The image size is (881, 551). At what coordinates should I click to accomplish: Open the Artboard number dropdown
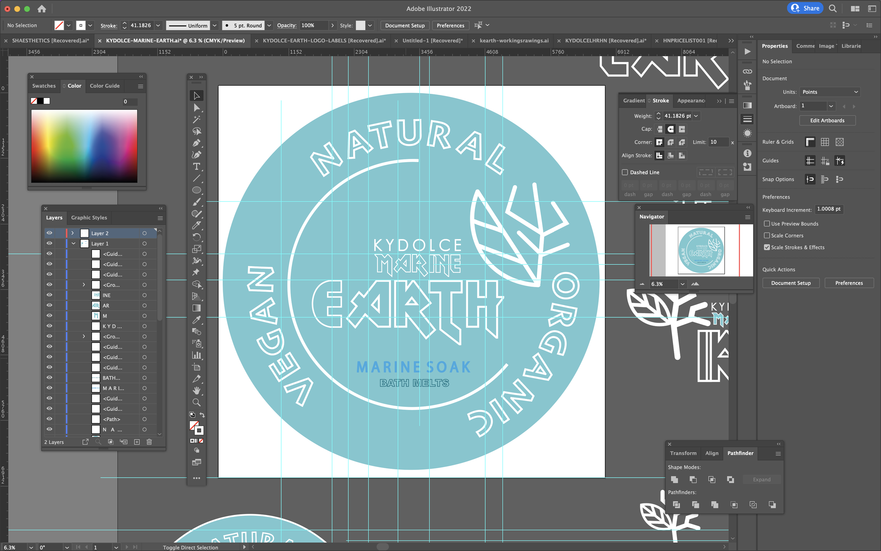point(831,106)
